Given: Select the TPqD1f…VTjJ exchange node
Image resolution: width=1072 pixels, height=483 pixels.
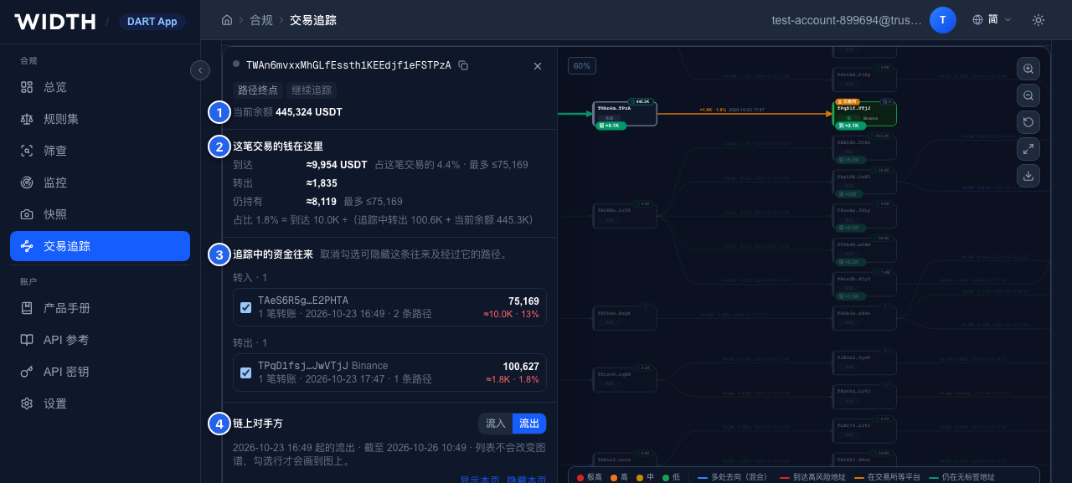Looking at the screenshot, I should tap(864, 114).
